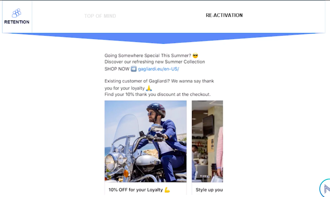Open the gagliardi.eu/en-US/ link
Viewport: 330px width, 197px height.
click(x=158, y=69)
